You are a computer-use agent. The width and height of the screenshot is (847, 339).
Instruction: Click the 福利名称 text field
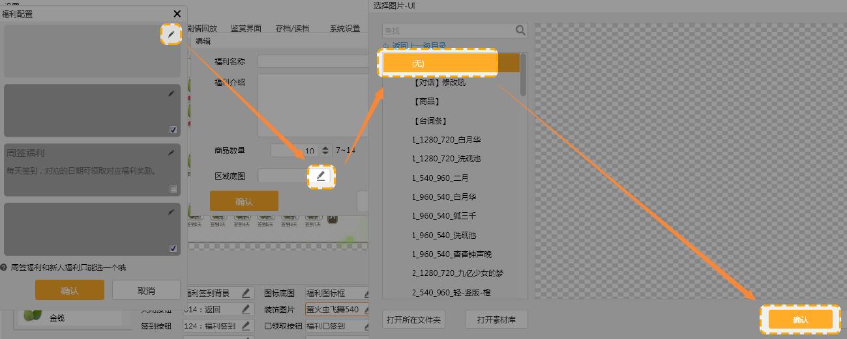[x=313, y=61]
